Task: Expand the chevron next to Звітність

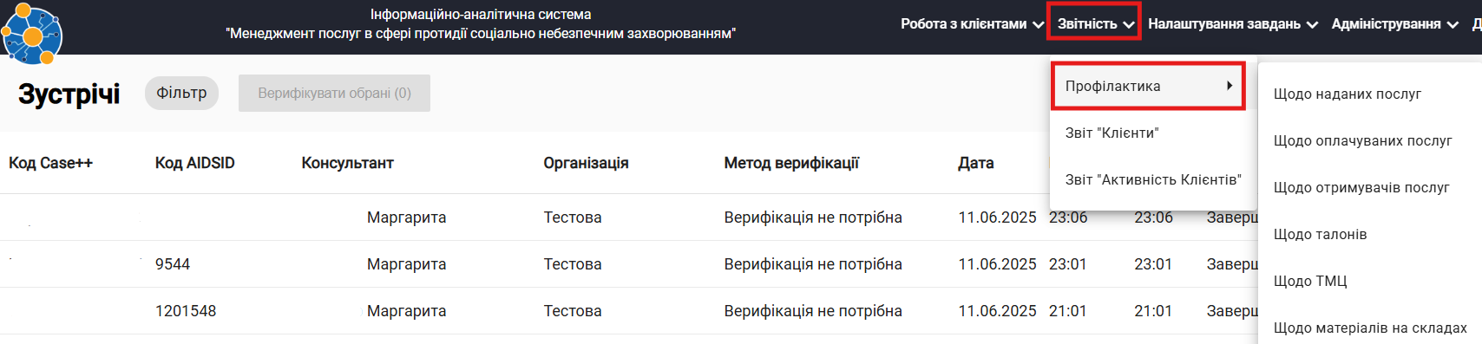Action: tap(1128, 25)
